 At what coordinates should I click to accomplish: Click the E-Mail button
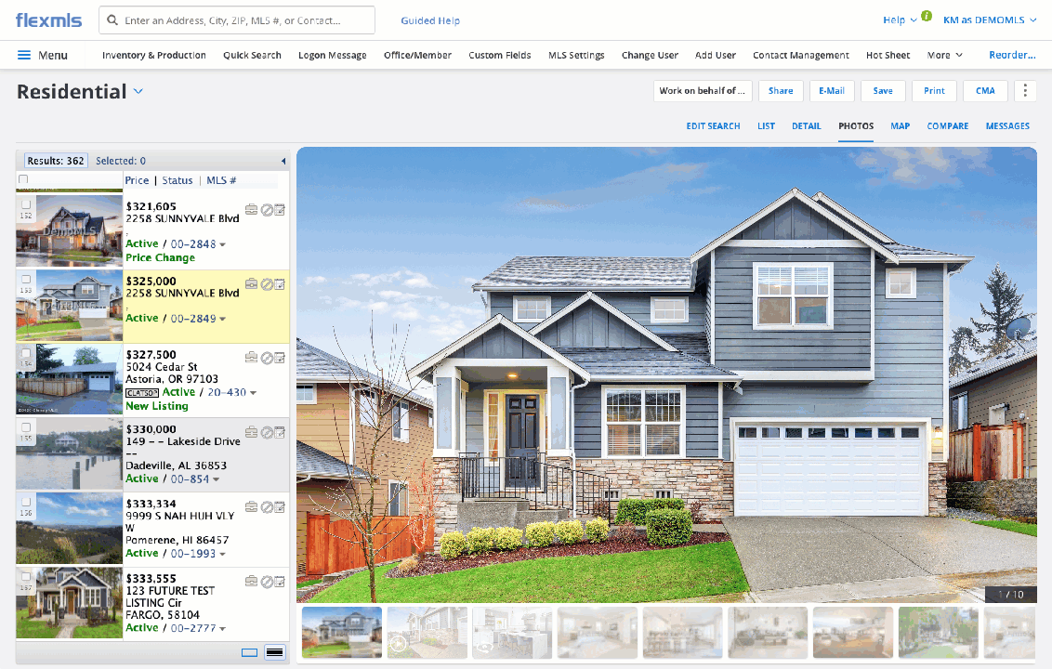pyautogui.click(x=831, y=90)
